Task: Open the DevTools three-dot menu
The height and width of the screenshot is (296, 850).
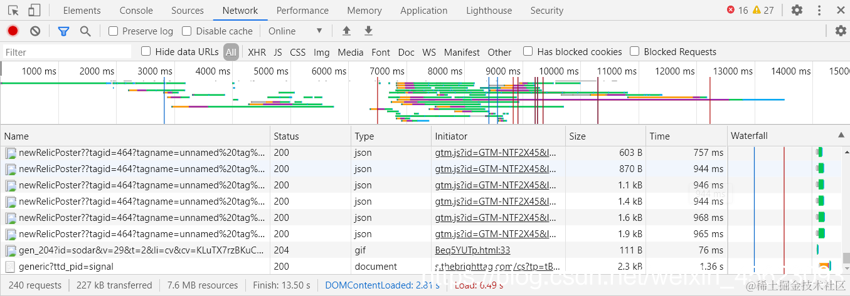Action: click(819, 10)
